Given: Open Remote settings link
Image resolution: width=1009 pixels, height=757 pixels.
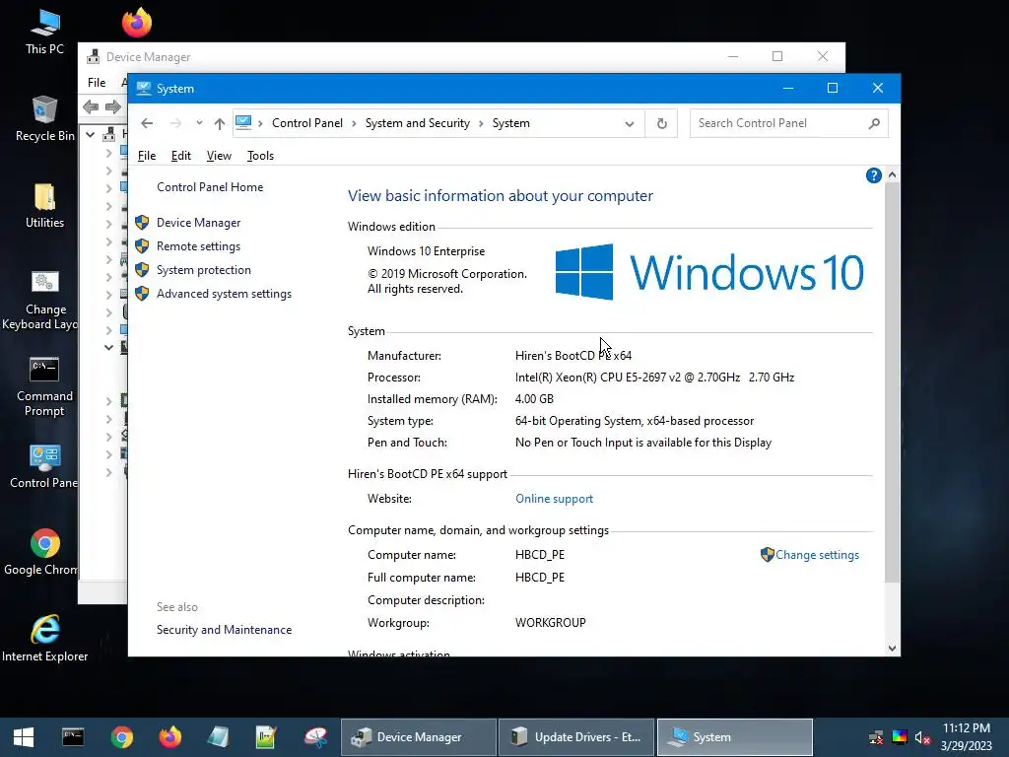Looking at the screenshot, I should tap(198, 246).
